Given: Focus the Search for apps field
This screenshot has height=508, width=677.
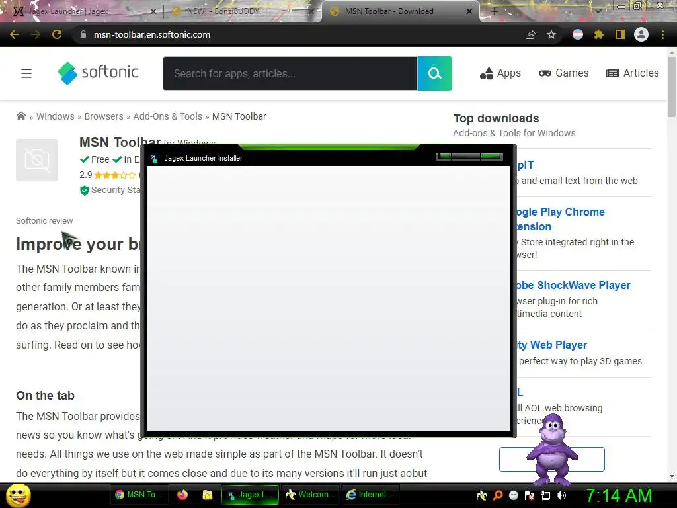Looking at the screenshot, I should pyautogui.click(x=290, y=73).
